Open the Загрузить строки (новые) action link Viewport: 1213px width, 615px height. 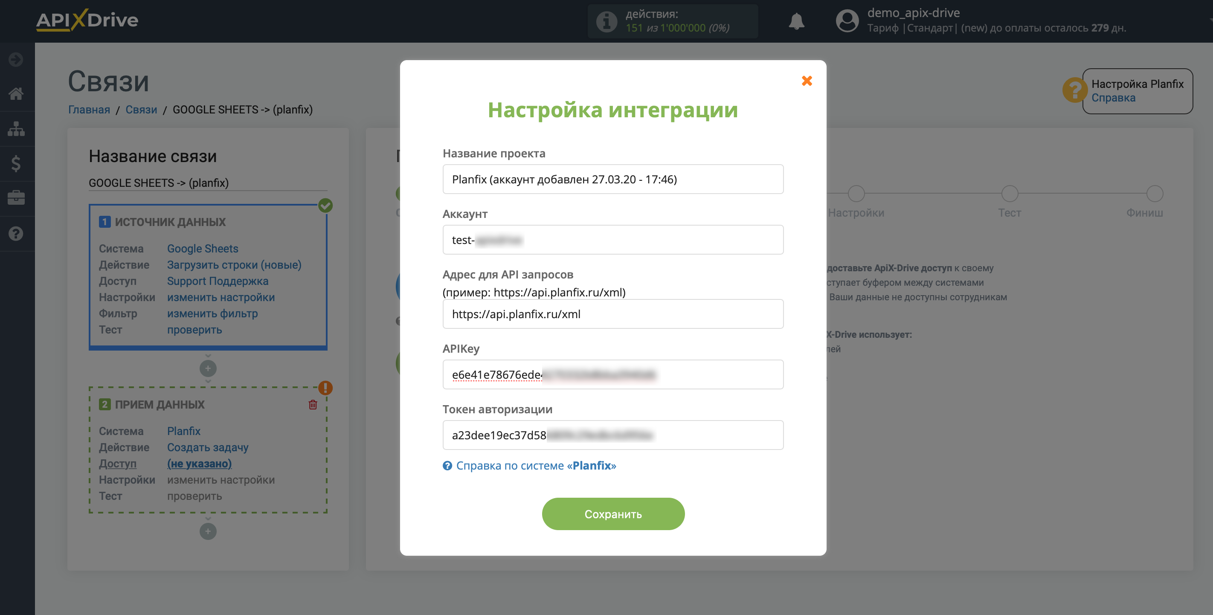[x=234, y=265]
